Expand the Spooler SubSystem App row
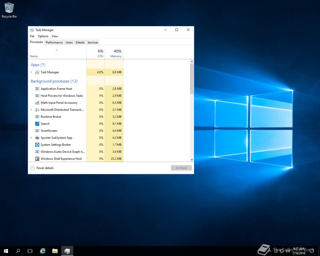Screen dimensions: 320x256 coord(31,138)
